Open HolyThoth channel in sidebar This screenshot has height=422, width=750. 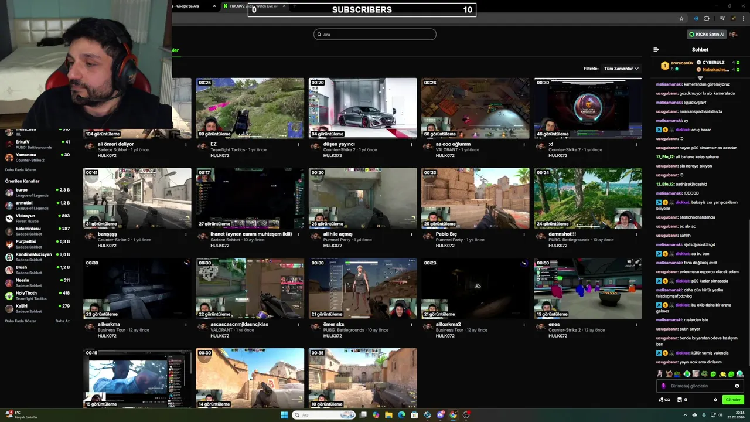click(37, 295)
